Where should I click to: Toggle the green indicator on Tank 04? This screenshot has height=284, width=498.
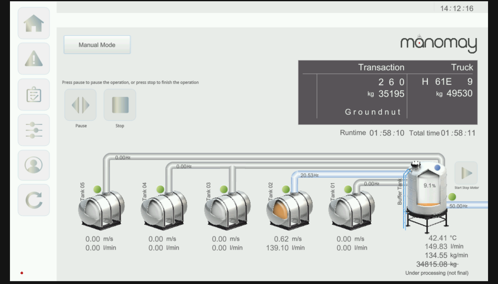(160, 189)
